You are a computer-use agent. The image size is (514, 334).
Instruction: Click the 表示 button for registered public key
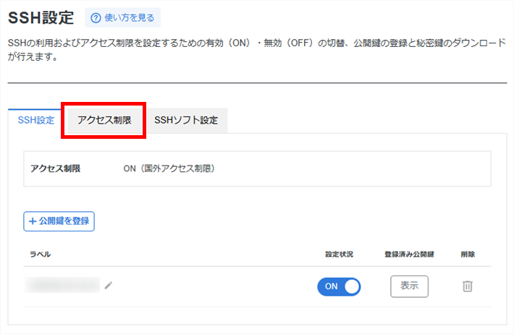[409, 286]
